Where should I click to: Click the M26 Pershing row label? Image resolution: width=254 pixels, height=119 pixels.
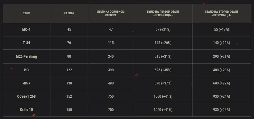tap(26, 56)
